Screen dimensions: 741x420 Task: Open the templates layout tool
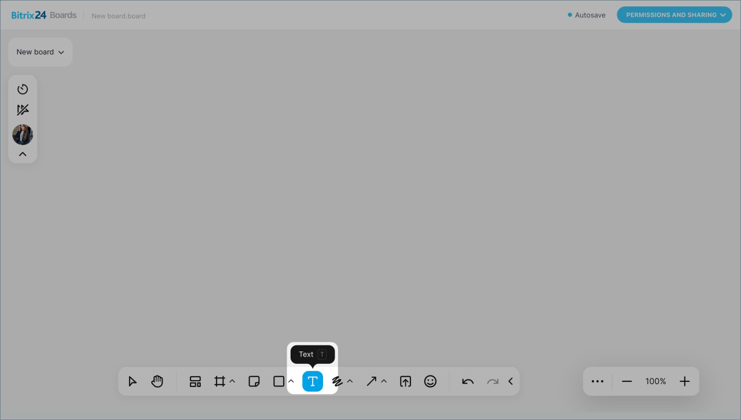(195, 381)
